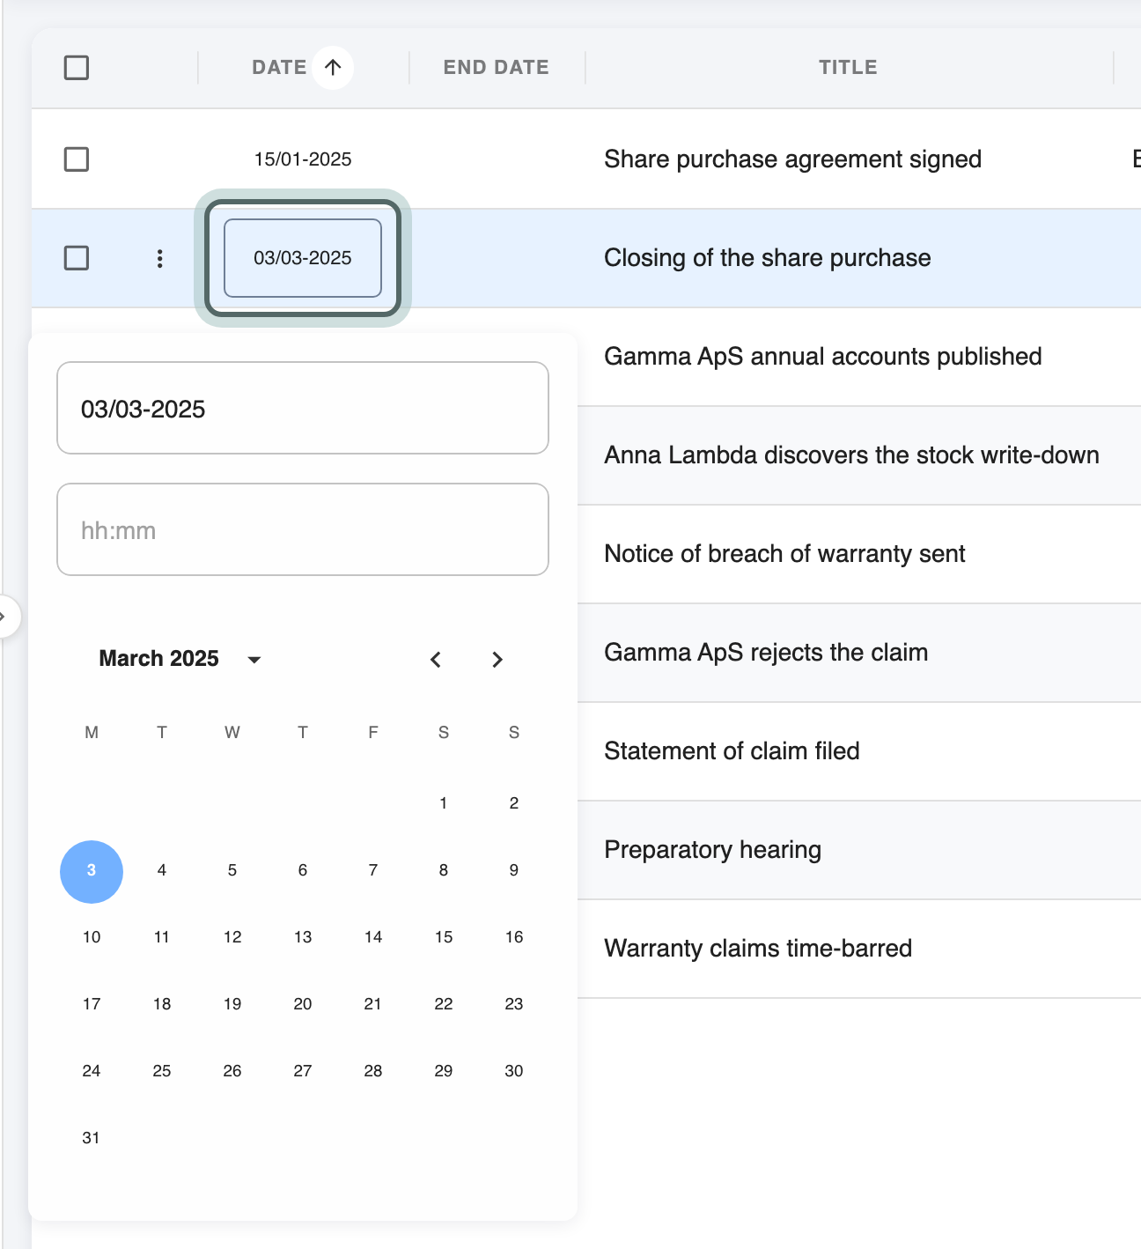Image resolution: width=1141 pixels, height=1249 pixels.
Task: Click the Closing of the share purchase title
Action: tap(767, 258)
